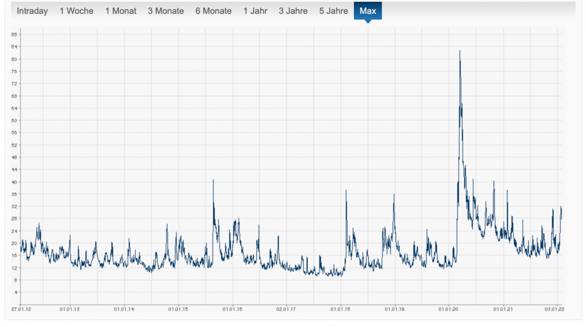
Task: Click x-axis date label 27.01.12
Action: click(21, 309)
